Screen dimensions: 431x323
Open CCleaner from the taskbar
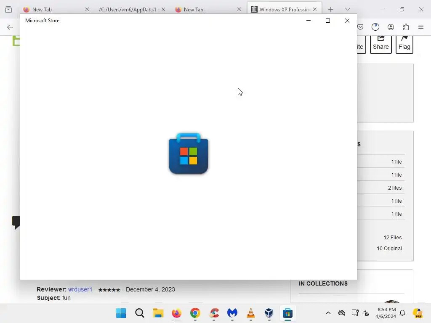(214, 313)
